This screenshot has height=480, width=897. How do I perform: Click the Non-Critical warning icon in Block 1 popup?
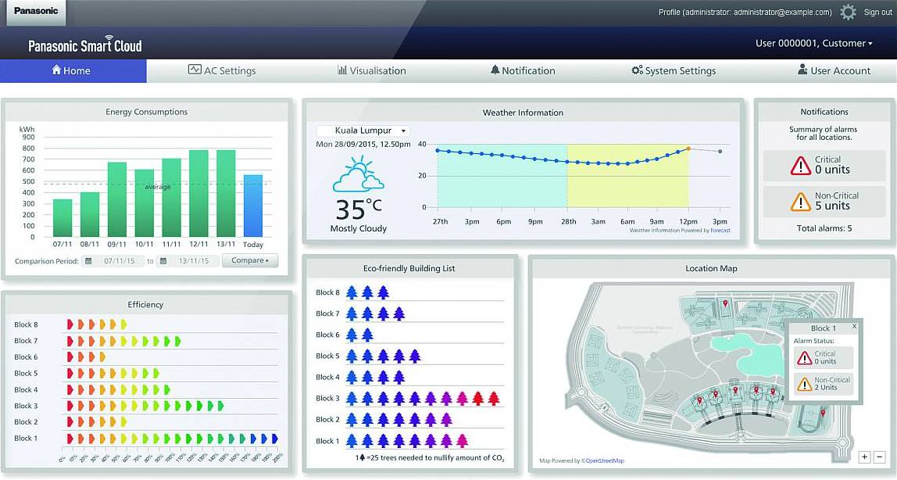click(x=804, y=384)
